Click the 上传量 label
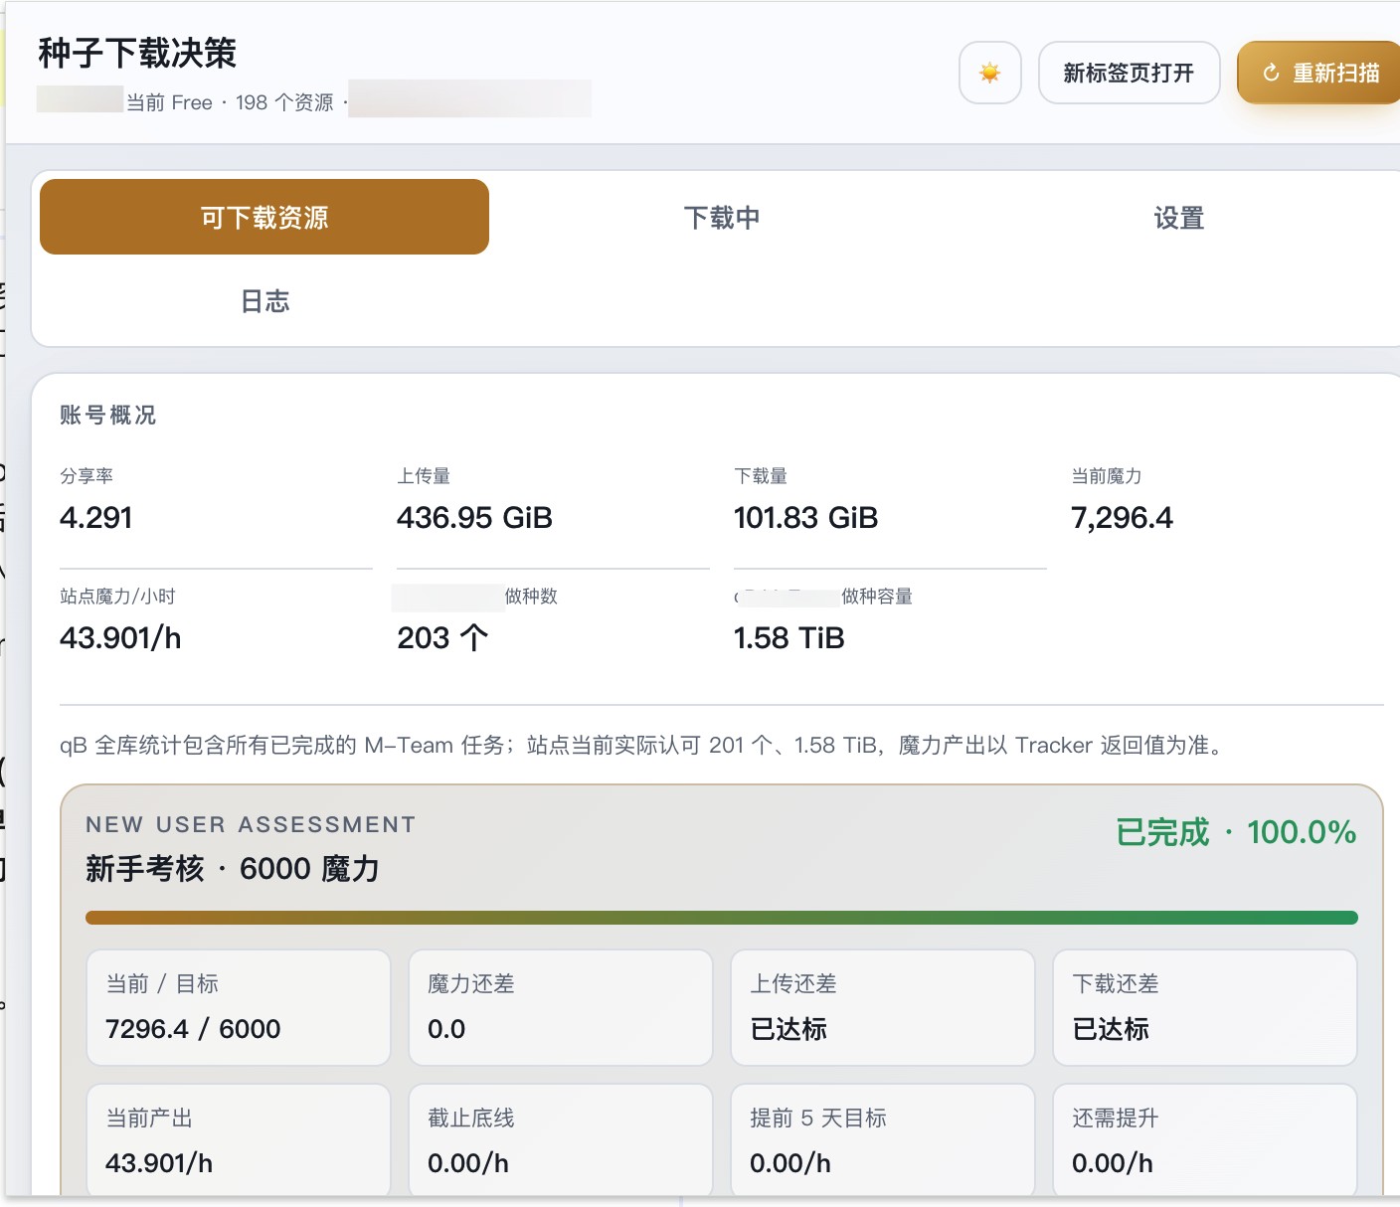Screen dimensions: 1400x1207 coord(424,476)
